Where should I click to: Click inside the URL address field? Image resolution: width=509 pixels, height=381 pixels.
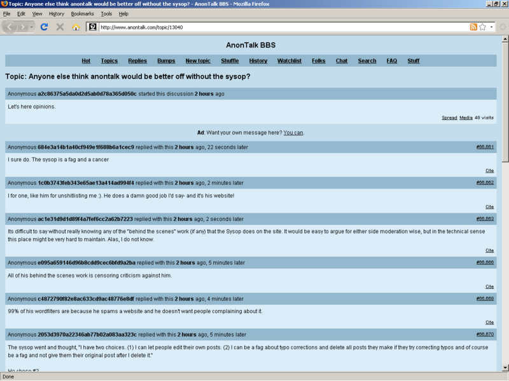click(280, 27)
